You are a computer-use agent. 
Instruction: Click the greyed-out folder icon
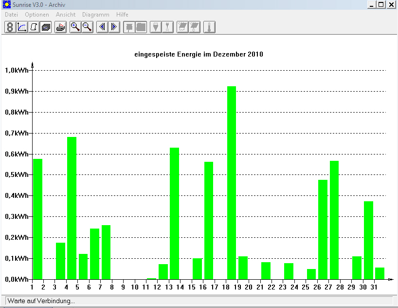point(141,27)
